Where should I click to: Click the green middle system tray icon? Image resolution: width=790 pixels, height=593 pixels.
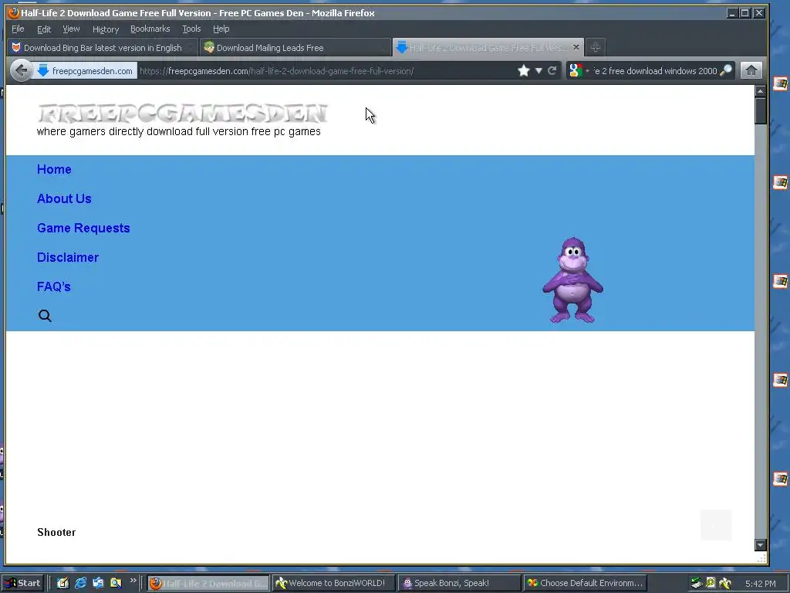coord(711,583)
